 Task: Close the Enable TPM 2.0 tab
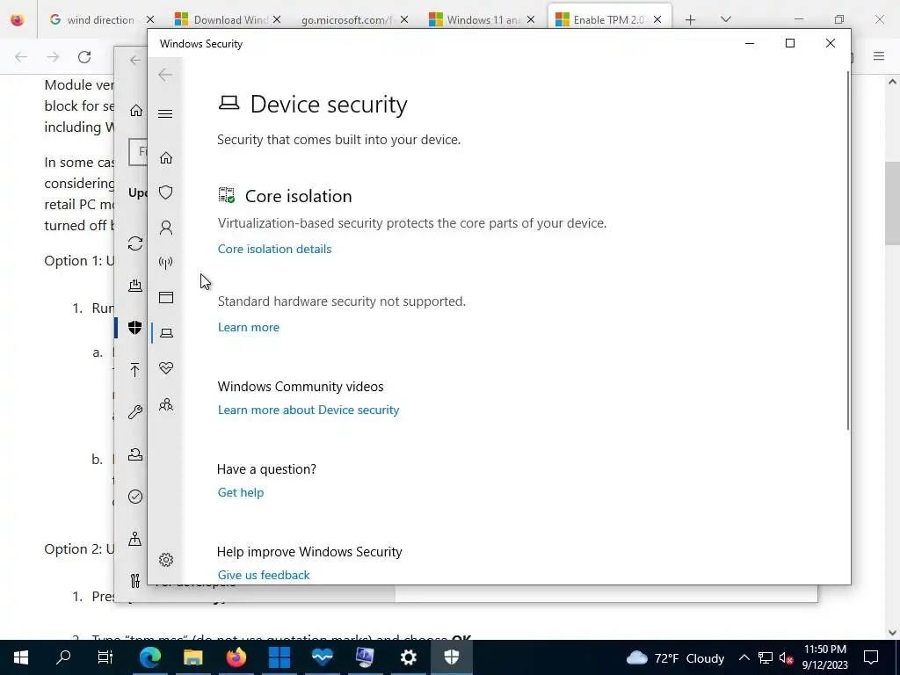pos(657,20)
